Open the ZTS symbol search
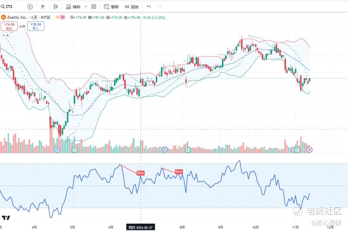 tap(7, 7)
